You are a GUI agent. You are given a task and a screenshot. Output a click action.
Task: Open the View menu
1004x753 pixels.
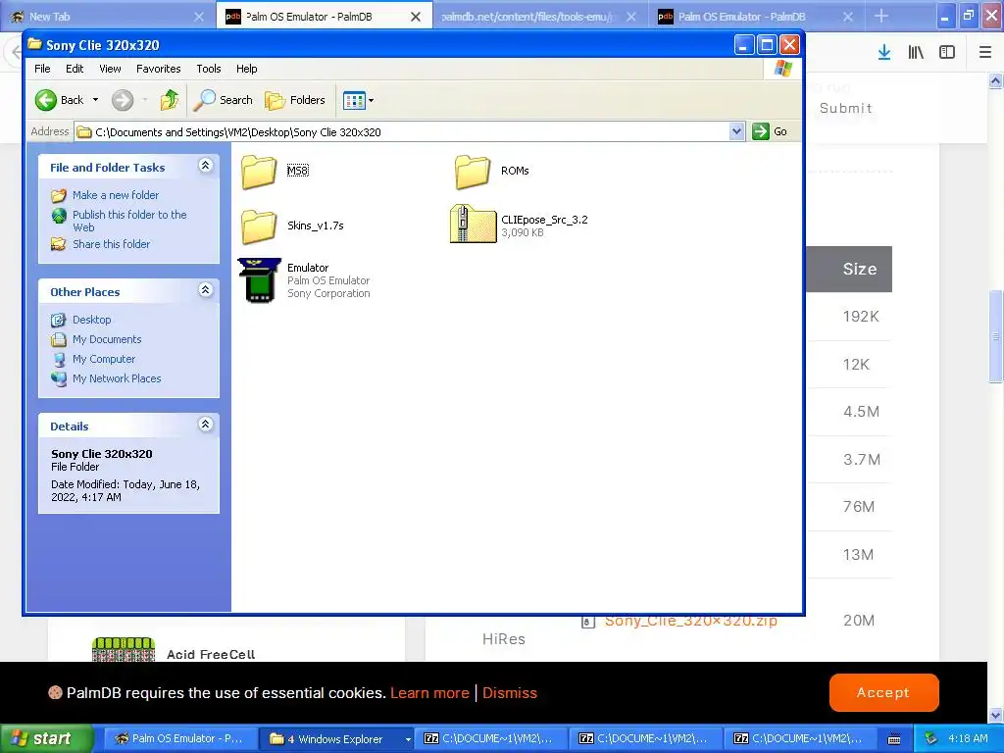pos(110,69)
